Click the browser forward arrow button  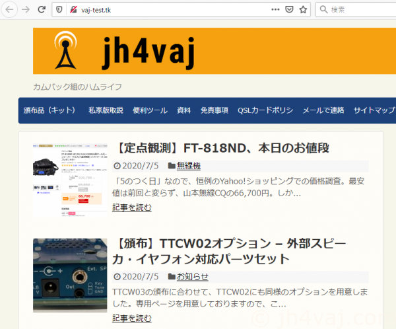(25, 9)
